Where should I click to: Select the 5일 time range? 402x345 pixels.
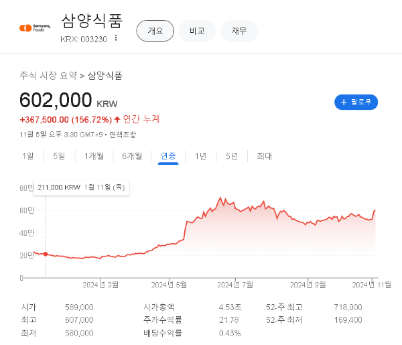pos(59,156)
